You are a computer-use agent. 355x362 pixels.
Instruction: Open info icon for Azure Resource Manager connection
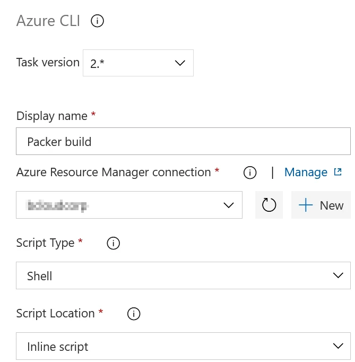[x=250, y=173]
